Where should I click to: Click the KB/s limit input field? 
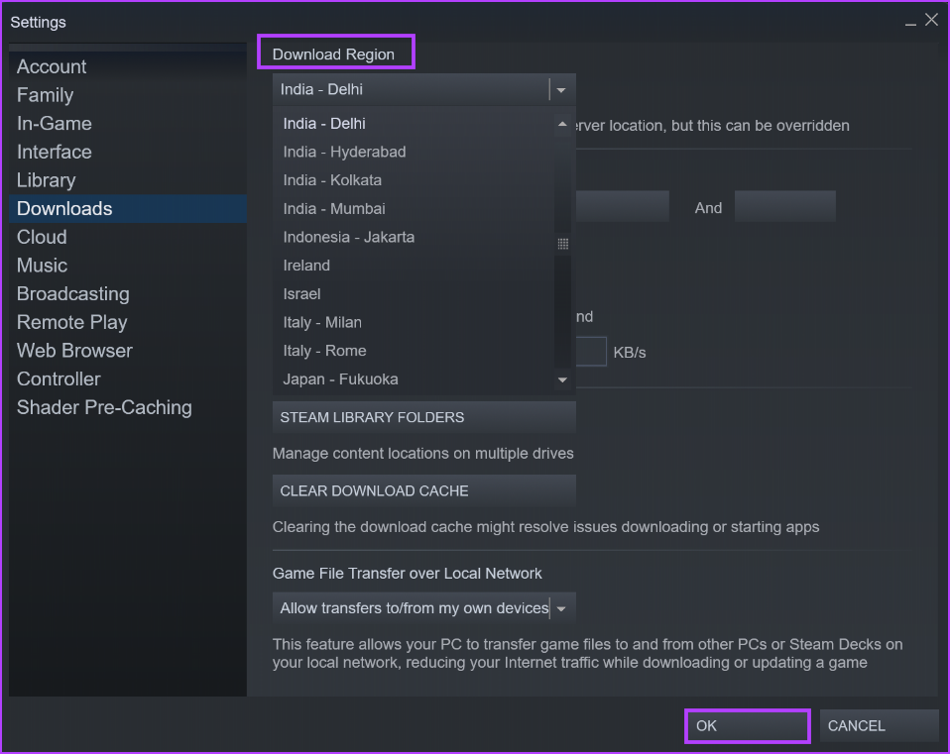(590, 351)
